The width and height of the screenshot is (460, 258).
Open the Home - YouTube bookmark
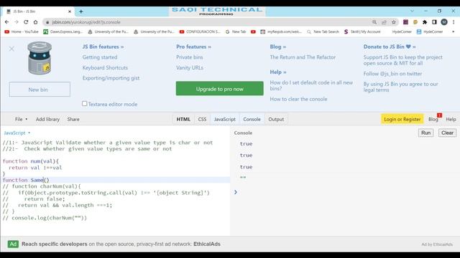coord(22,32)
